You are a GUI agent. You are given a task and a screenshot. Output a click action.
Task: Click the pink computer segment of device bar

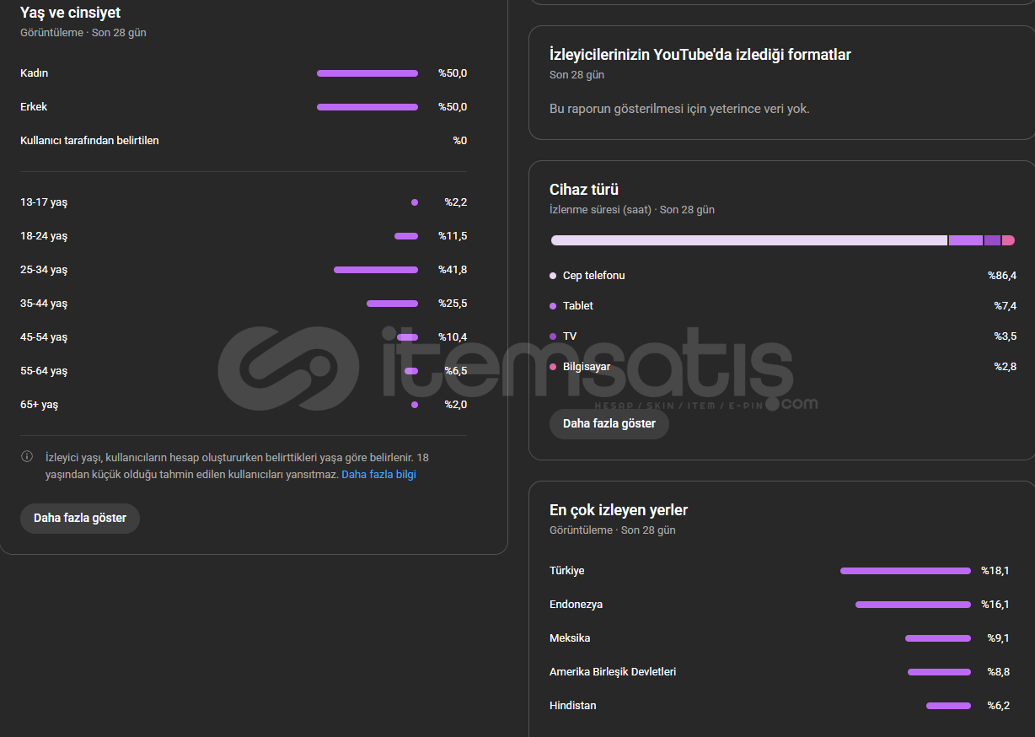click(x=1008, y=240)
